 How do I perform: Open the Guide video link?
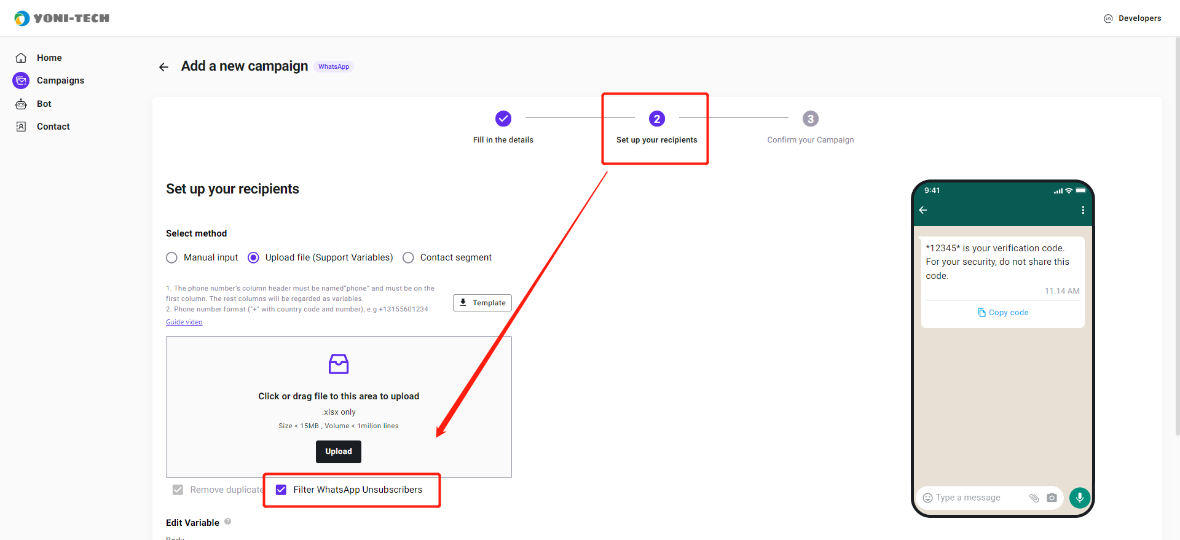pyautogui.click(x=184, y=322)
